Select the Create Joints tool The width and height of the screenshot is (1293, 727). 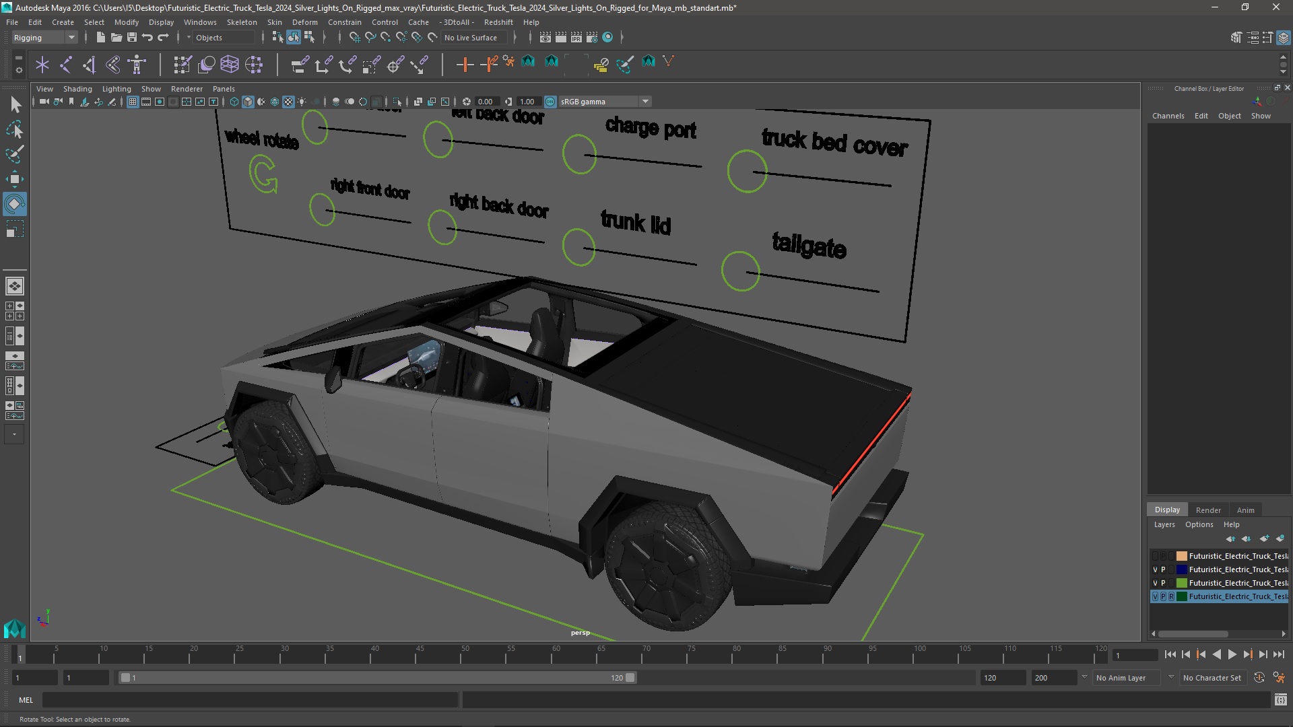(x=66, y=65)
